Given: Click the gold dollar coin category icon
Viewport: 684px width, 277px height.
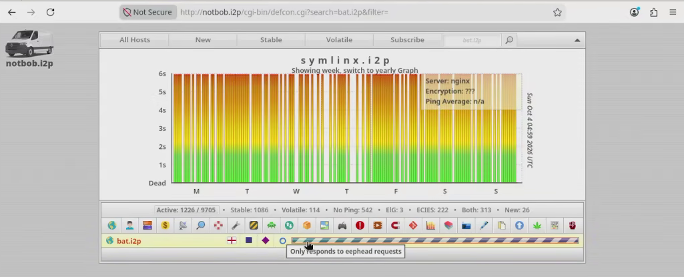Looking at the screenshot, I should point(165,226).
